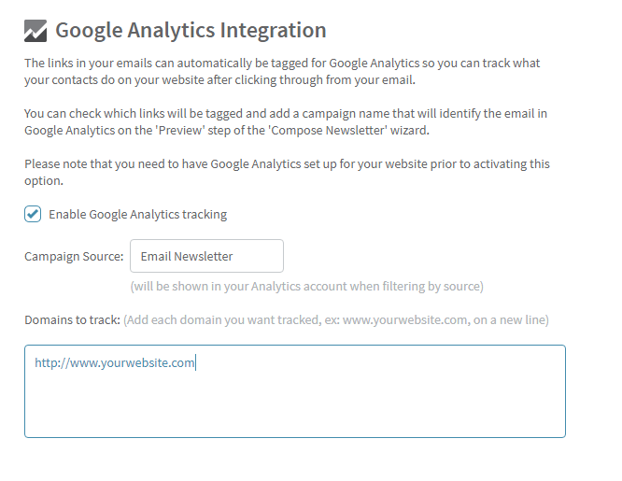This screenshot has width=622, height=481.
Task: Click the 'Campaign Source:' label
Action: click(x=74, y=256)
